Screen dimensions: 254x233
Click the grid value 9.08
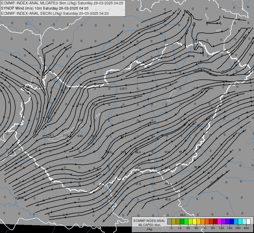(x=80, y=120)
